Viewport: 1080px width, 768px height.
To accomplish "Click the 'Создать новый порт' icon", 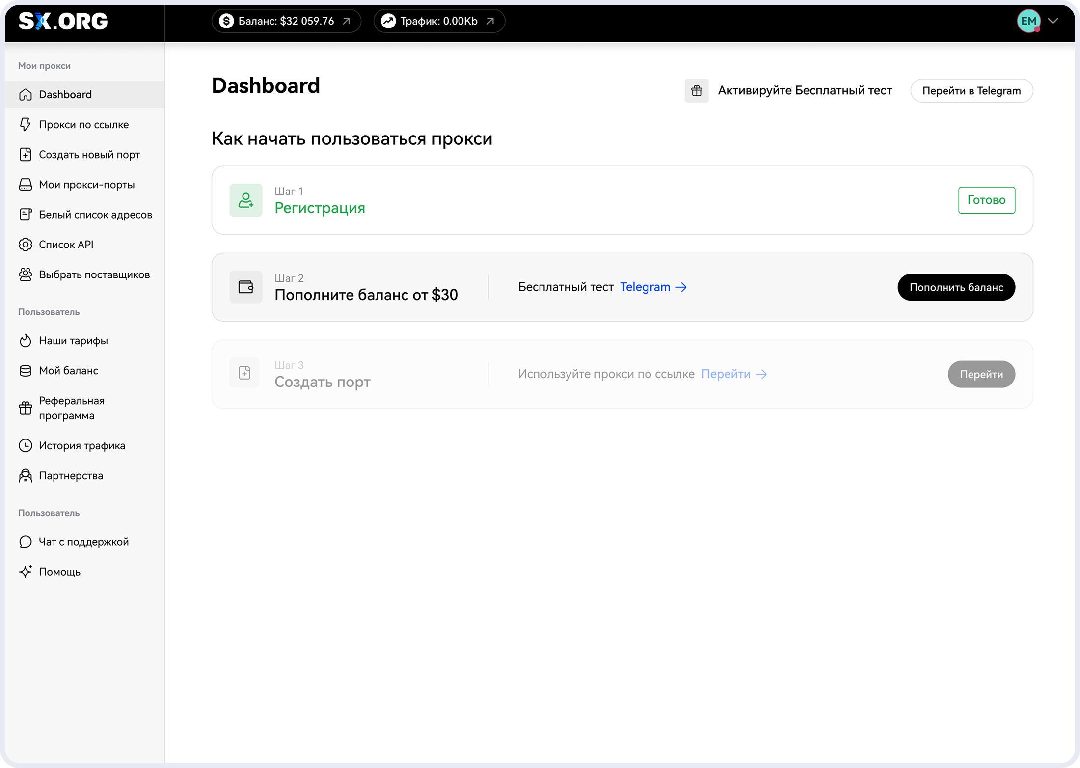I will 26,154.
